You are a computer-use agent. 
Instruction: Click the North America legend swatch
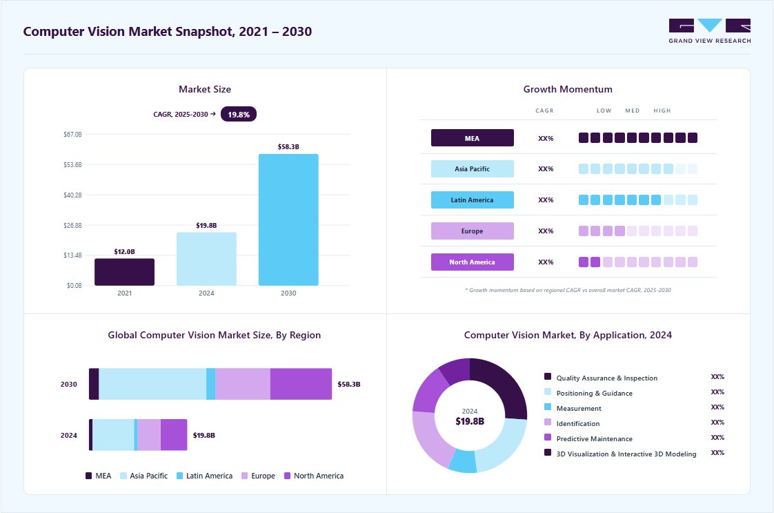point(287,476)
